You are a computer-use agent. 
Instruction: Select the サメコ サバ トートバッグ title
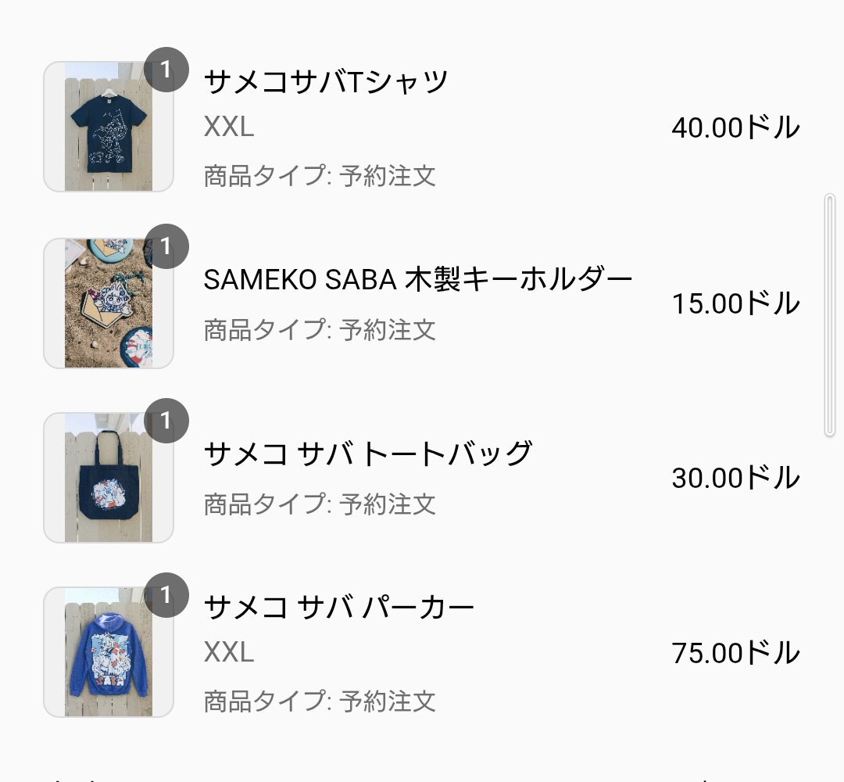tap(368, 454)
